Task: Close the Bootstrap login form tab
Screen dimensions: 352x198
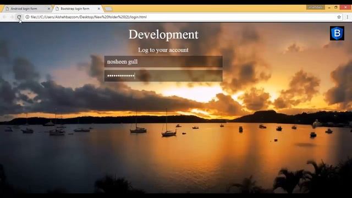Action: point(99,9)
